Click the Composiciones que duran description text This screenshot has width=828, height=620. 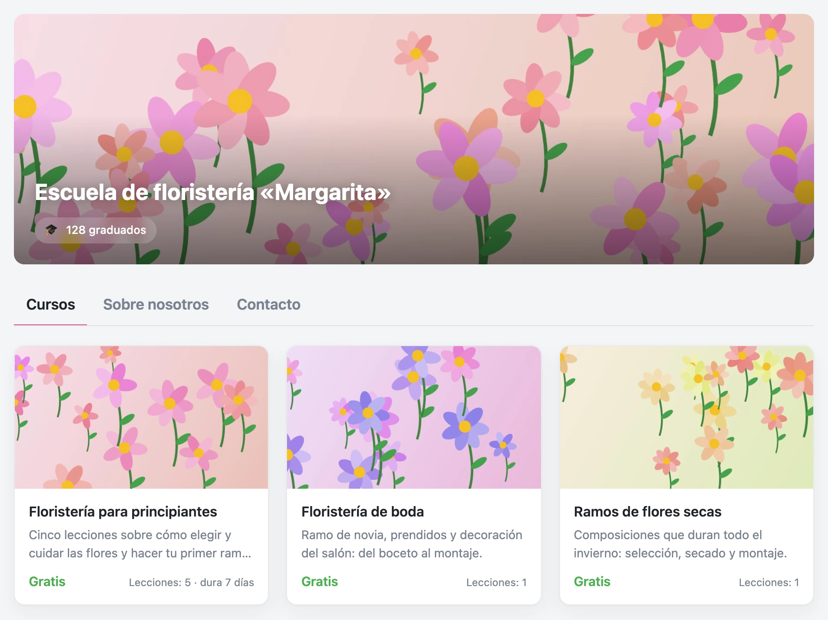click(680, 544)
